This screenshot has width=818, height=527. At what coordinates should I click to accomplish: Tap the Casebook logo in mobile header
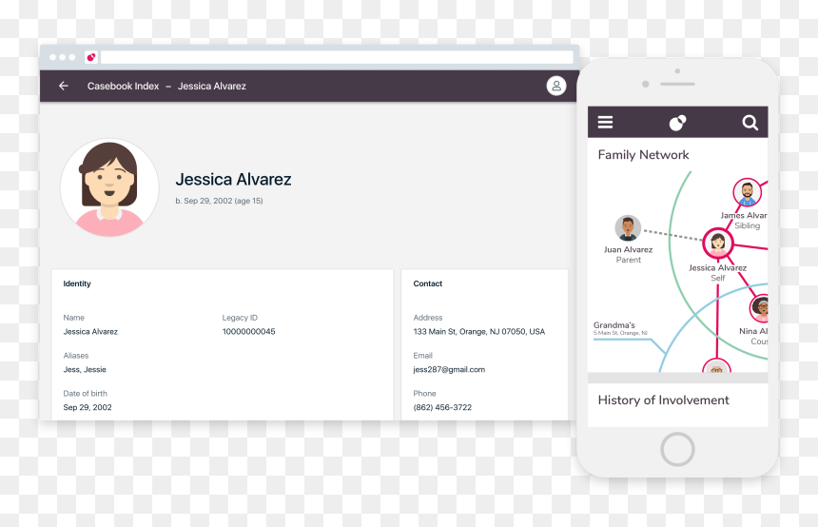677,123
